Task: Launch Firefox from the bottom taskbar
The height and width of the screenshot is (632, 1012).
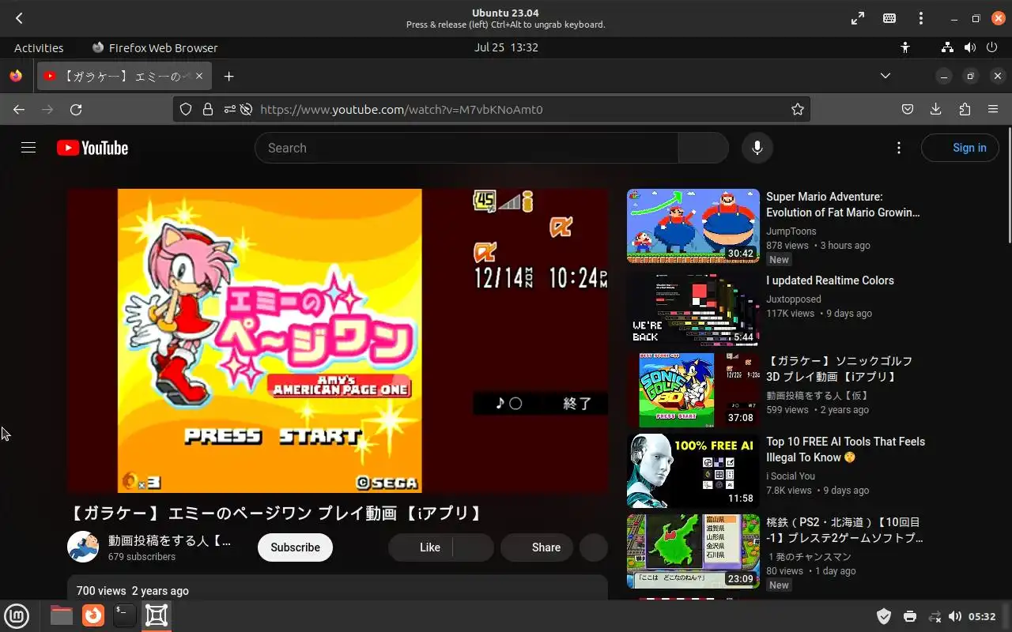Action: point(93,615)
